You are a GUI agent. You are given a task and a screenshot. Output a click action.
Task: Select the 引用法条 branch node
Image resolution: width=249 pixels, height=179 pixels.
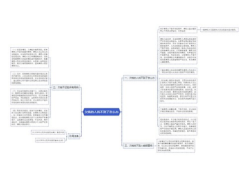pos(74,136)
